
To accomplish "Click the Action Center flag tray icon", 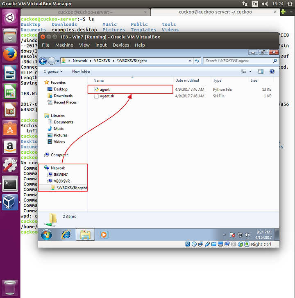I will (232, 235).
